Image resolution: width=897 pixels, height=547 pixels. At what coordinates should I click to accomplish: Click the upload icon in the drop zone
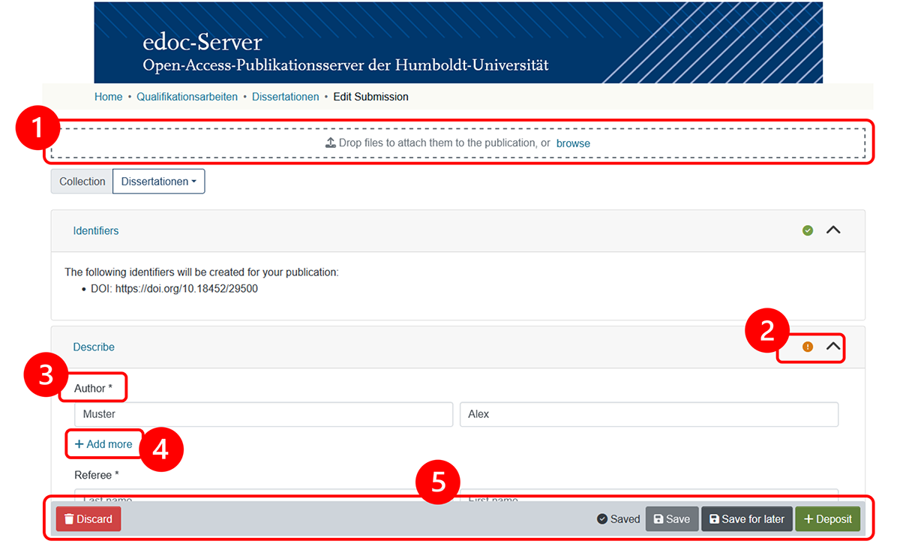click(x=330, y=143)
